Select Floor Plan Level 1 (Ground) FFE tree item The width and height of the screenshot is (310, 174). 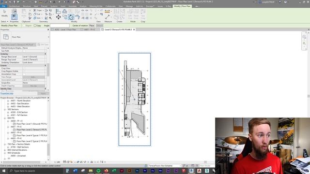(31, 124)
